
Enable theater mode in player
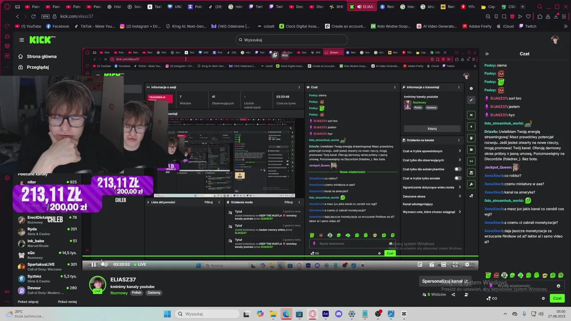coord(443,264)
